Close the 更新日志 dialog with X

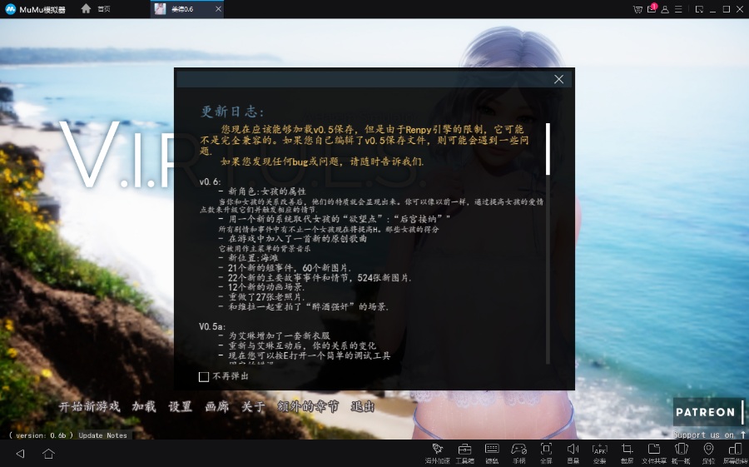(559, 79)
